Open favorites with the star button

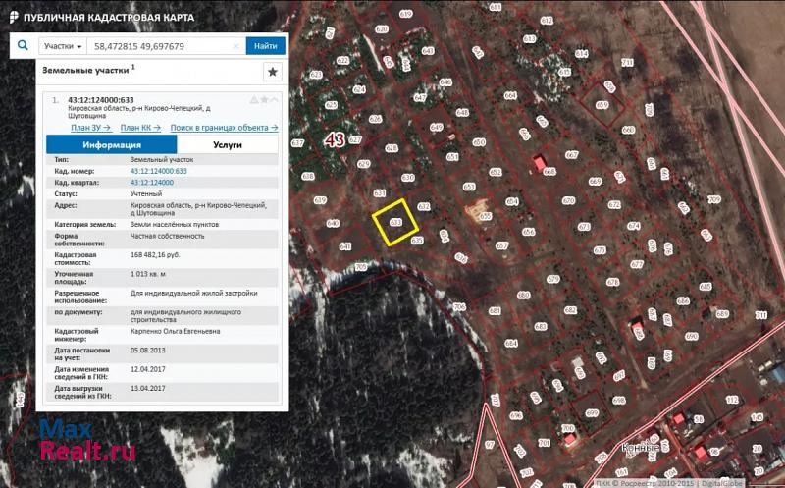[273, 72]
